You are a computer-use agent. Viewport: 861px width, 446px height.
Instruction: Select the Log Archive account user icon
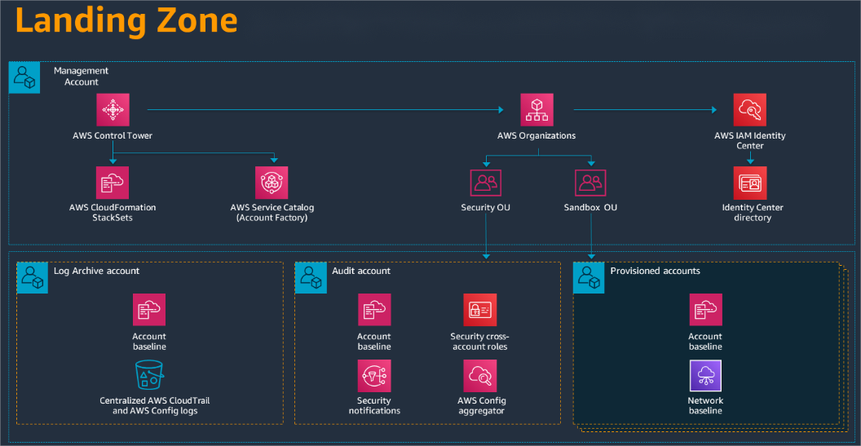(x=33, y=277)
